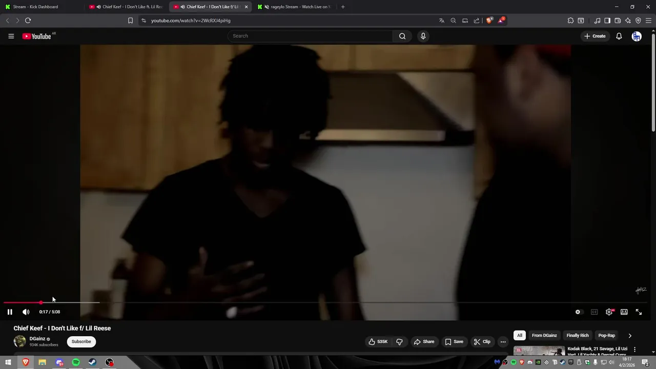656x369 pixels.
Task: Open Leo AI sparkle icon
Action: [x=628, y=20]
